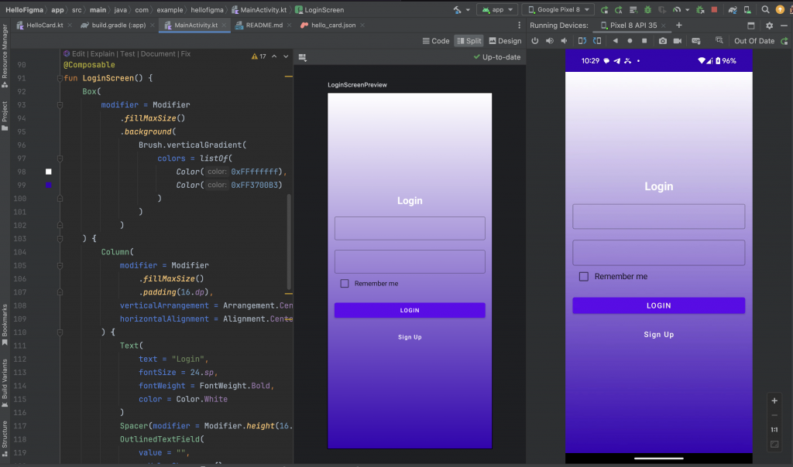Screen dimensions: 793x467
Task: Click Attach Debugger to Android Process icon
Action: click(700, 9)
